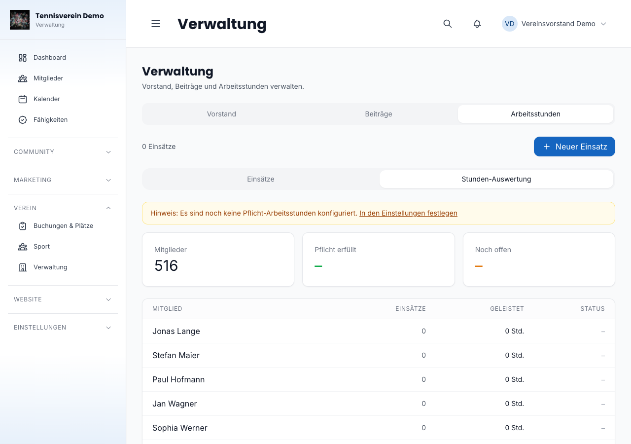The height and width of the screenshot is (444, 631).
Task: Click the MITGLIED column header
Action: (x=167, y=309)
